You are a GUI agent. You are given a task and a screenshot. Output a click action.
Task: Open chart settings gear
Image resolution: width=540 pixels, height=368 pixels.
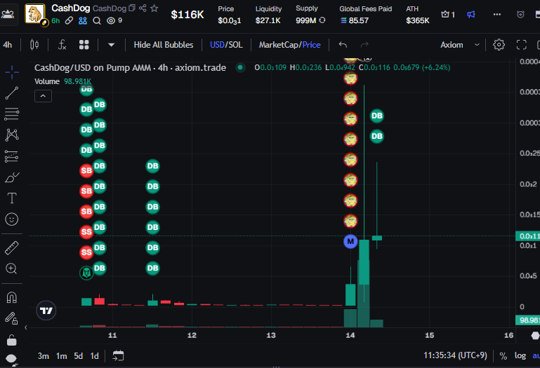(499, 45)
